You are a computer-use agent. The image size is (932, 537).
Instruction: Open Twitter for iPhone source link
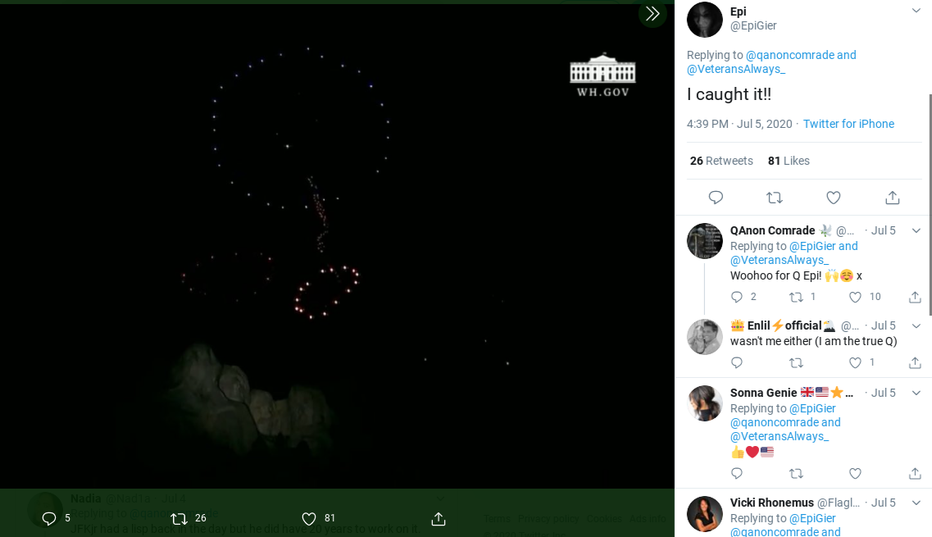pos(848,124)
